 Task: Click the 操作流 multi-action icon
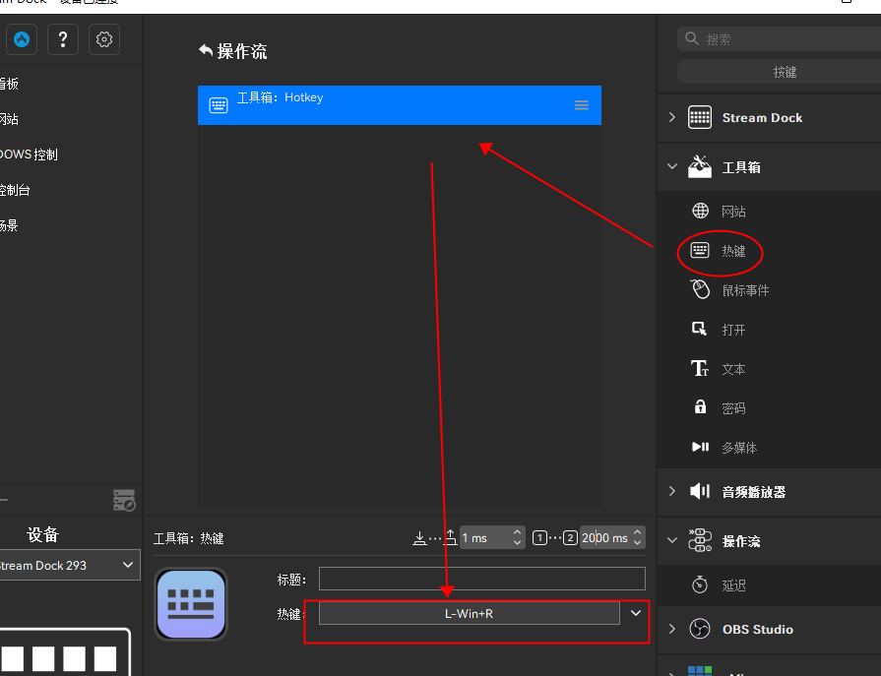point(700,540)
